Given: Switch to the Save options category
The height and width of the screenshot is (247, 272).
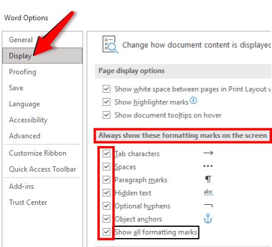Looking at the screenshot, I should (42, 88).
